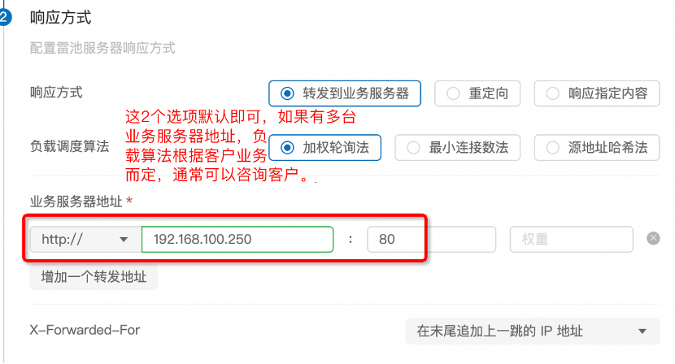The height and width of the screenshot is (364, 675).
Task: Open the http:// protocol dropdown
Action: pos(81,239)
